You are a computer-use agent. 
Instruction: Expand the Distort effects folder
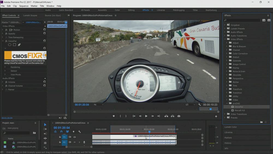(227, 57)
